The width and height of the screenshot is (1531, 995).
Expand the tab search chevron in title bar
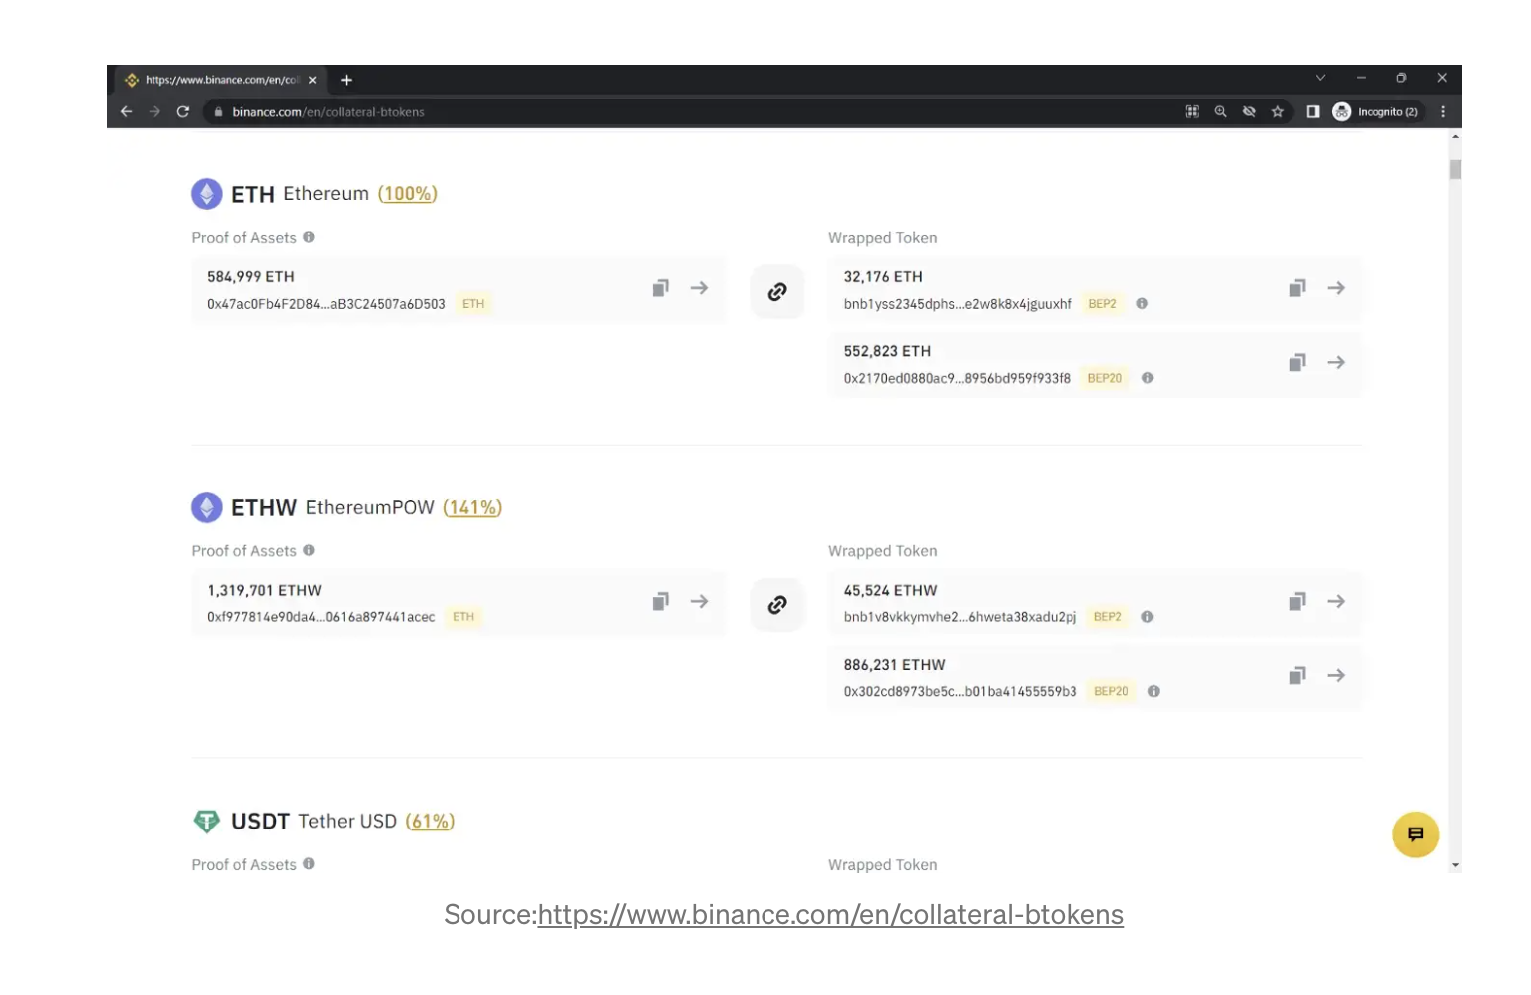[1320, 78]
